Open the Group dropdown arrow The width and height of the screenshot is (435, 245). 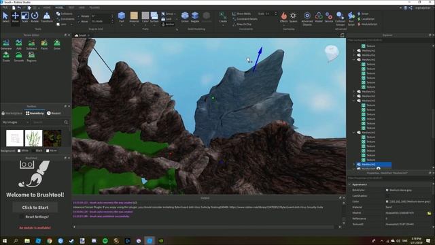click(175, 14)
